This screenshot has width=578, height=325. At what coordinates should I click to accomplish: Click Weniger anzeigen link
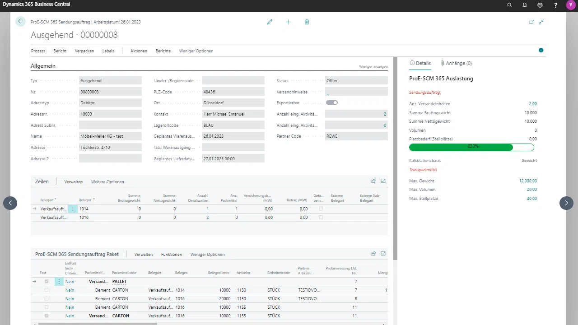[x=373, y=66]
